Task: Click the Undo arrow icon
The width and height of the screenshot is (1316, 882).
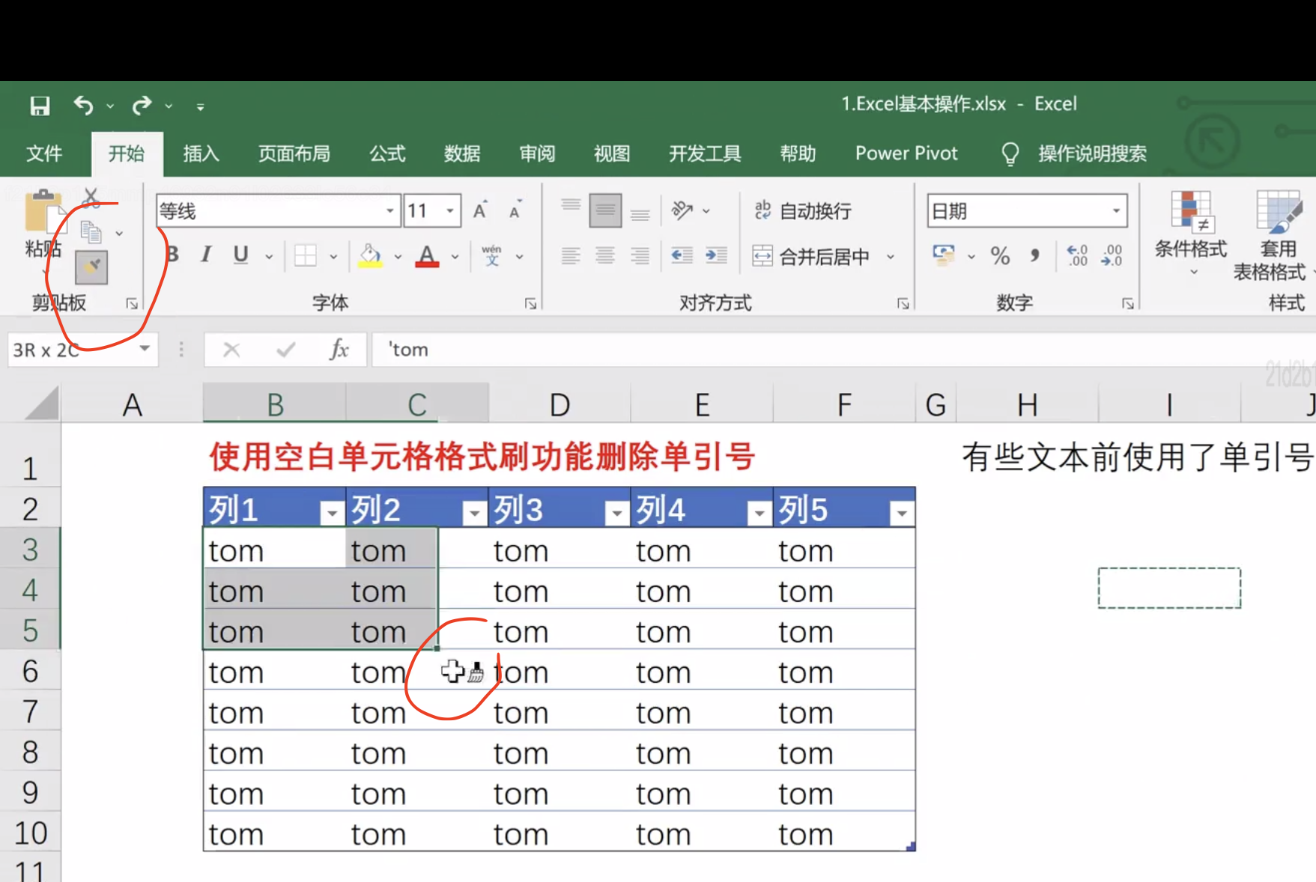Action: tap(83, 106)
